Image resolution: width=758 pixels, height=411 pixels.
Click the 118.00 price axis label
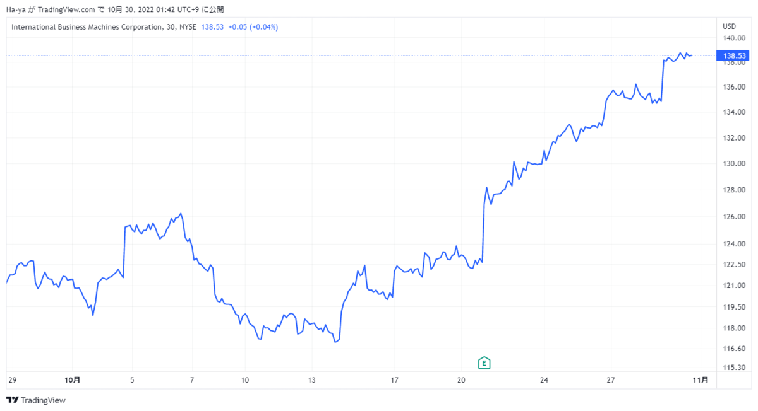735,328
